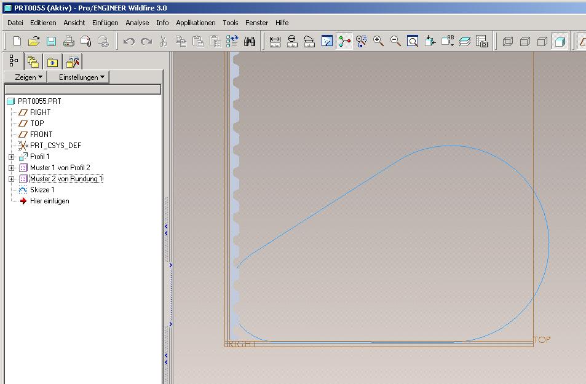Screen dimensions: 586x384
Task: Select the curve length measure tool icon
Action: point(309,41)
